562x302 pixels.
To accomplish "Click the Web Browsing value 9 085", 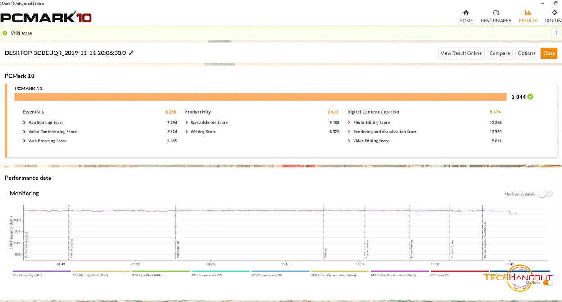I will pos(172,141).
